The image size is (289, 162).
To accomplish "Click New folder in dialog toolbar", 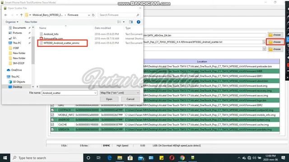I will [31, 22].
